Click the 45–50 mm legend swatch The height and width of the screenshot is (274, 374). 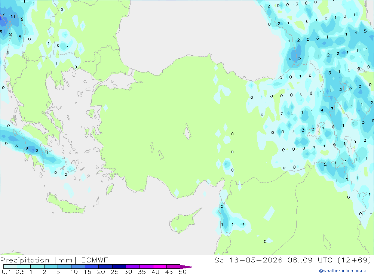coord(174,267)
